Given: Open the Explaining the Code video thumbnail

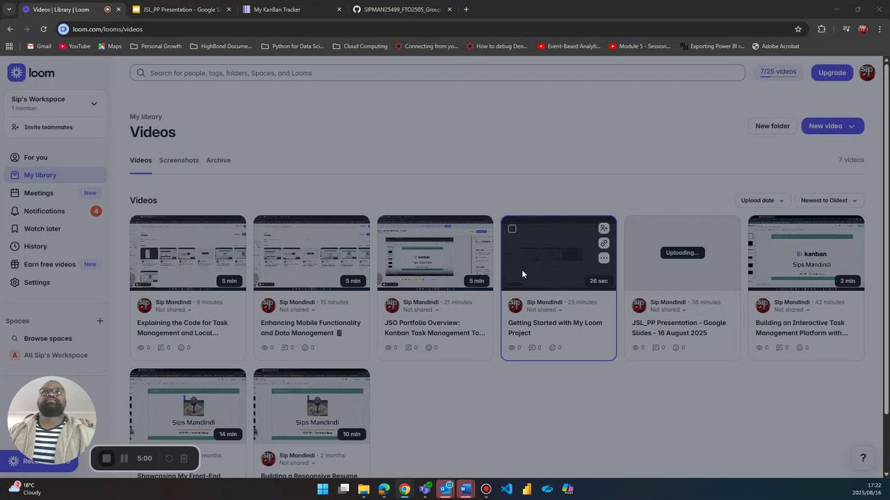Looking at the screenshot, I should [x=188, y=253].
